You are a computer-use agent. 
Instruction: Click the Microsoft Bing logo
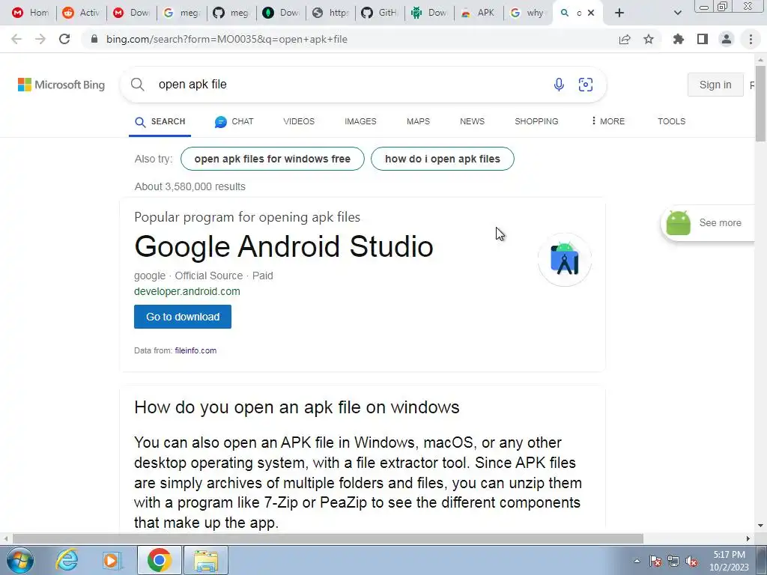point(61,85)
